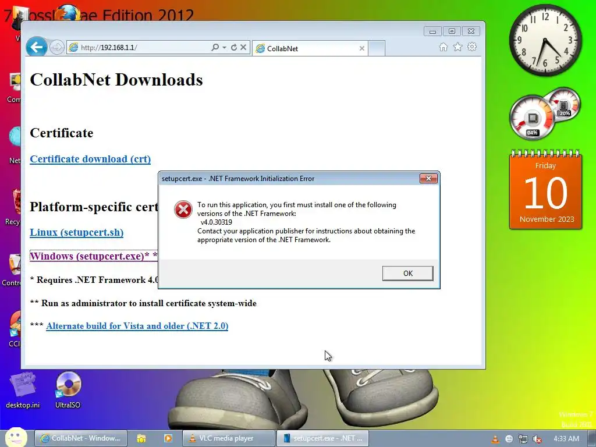Viewport: 596px width, 447px height.
Task: Maximize the Internet Explorer window
Action: (452, 31)
